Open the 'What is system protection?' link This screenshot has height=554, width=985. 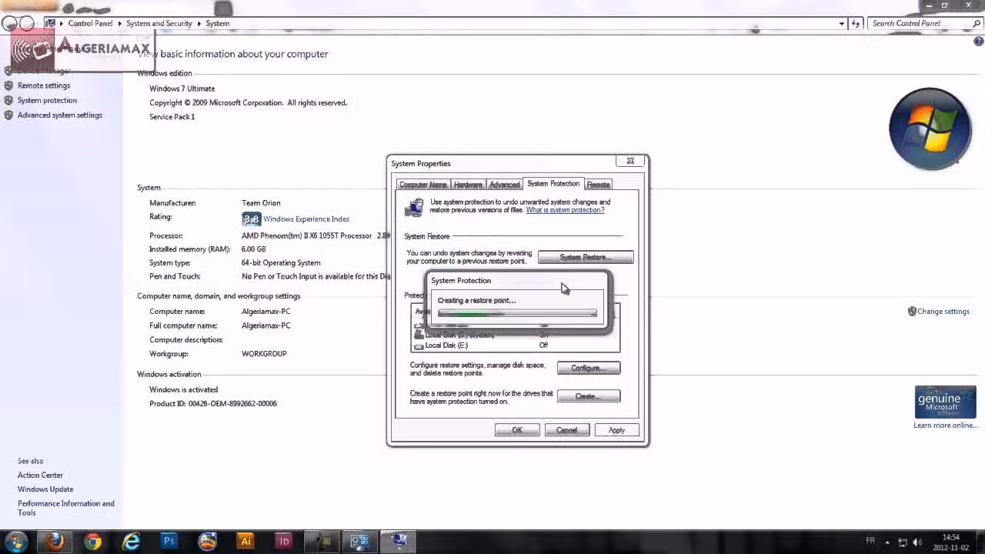[565, 210]
